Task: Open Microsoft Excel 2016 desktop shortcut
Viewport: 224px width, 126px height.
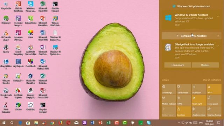Action: point(43,7)
